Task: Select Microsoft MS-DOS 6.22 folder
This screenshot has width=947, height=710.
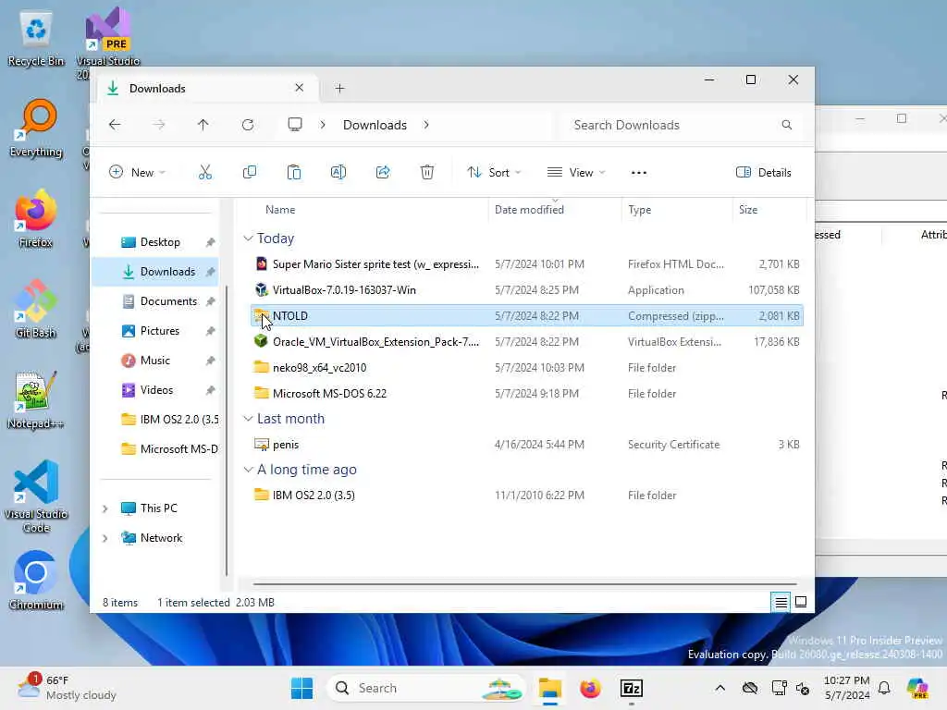Action: [526, 394]
